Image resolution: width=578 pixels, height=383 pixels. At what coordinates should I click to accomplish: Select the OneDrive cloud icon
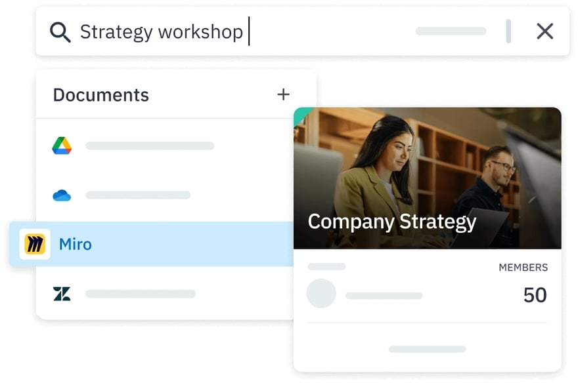click(62, 195)
